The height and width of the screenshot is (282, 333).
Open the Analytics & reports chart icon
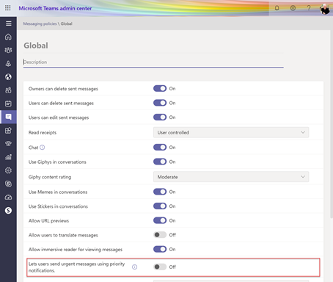[x=8, y=157]
